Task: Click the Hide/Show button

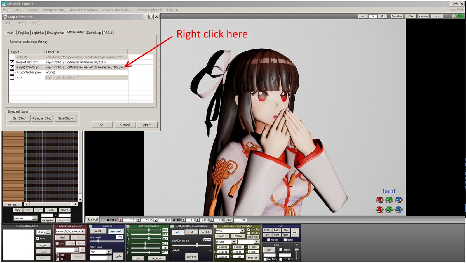Action: pos(65,118)
